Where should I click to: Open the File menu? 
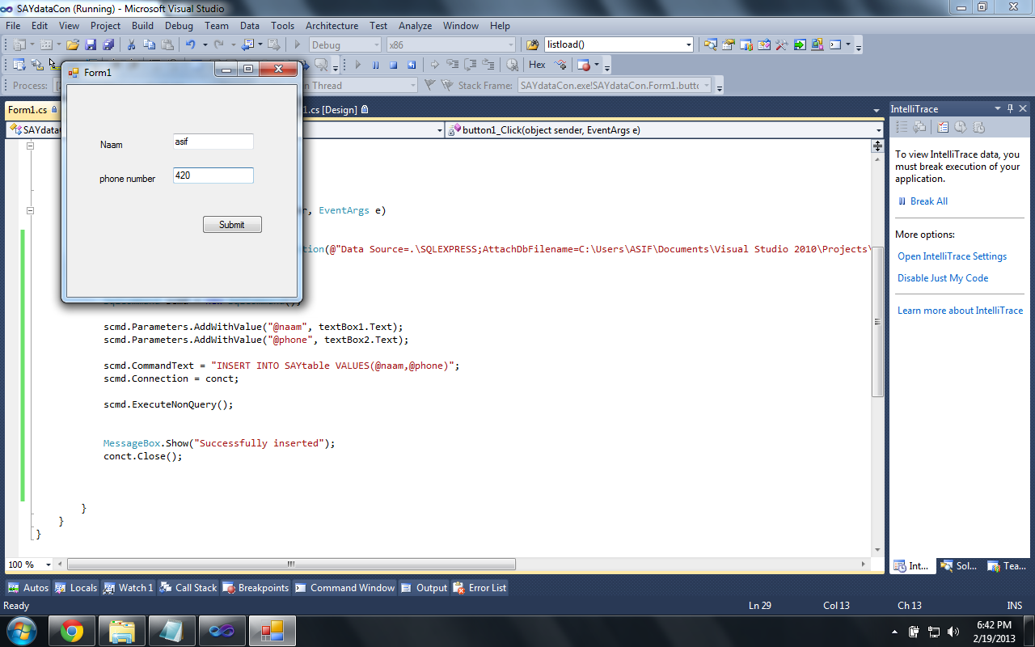point(13,26)
